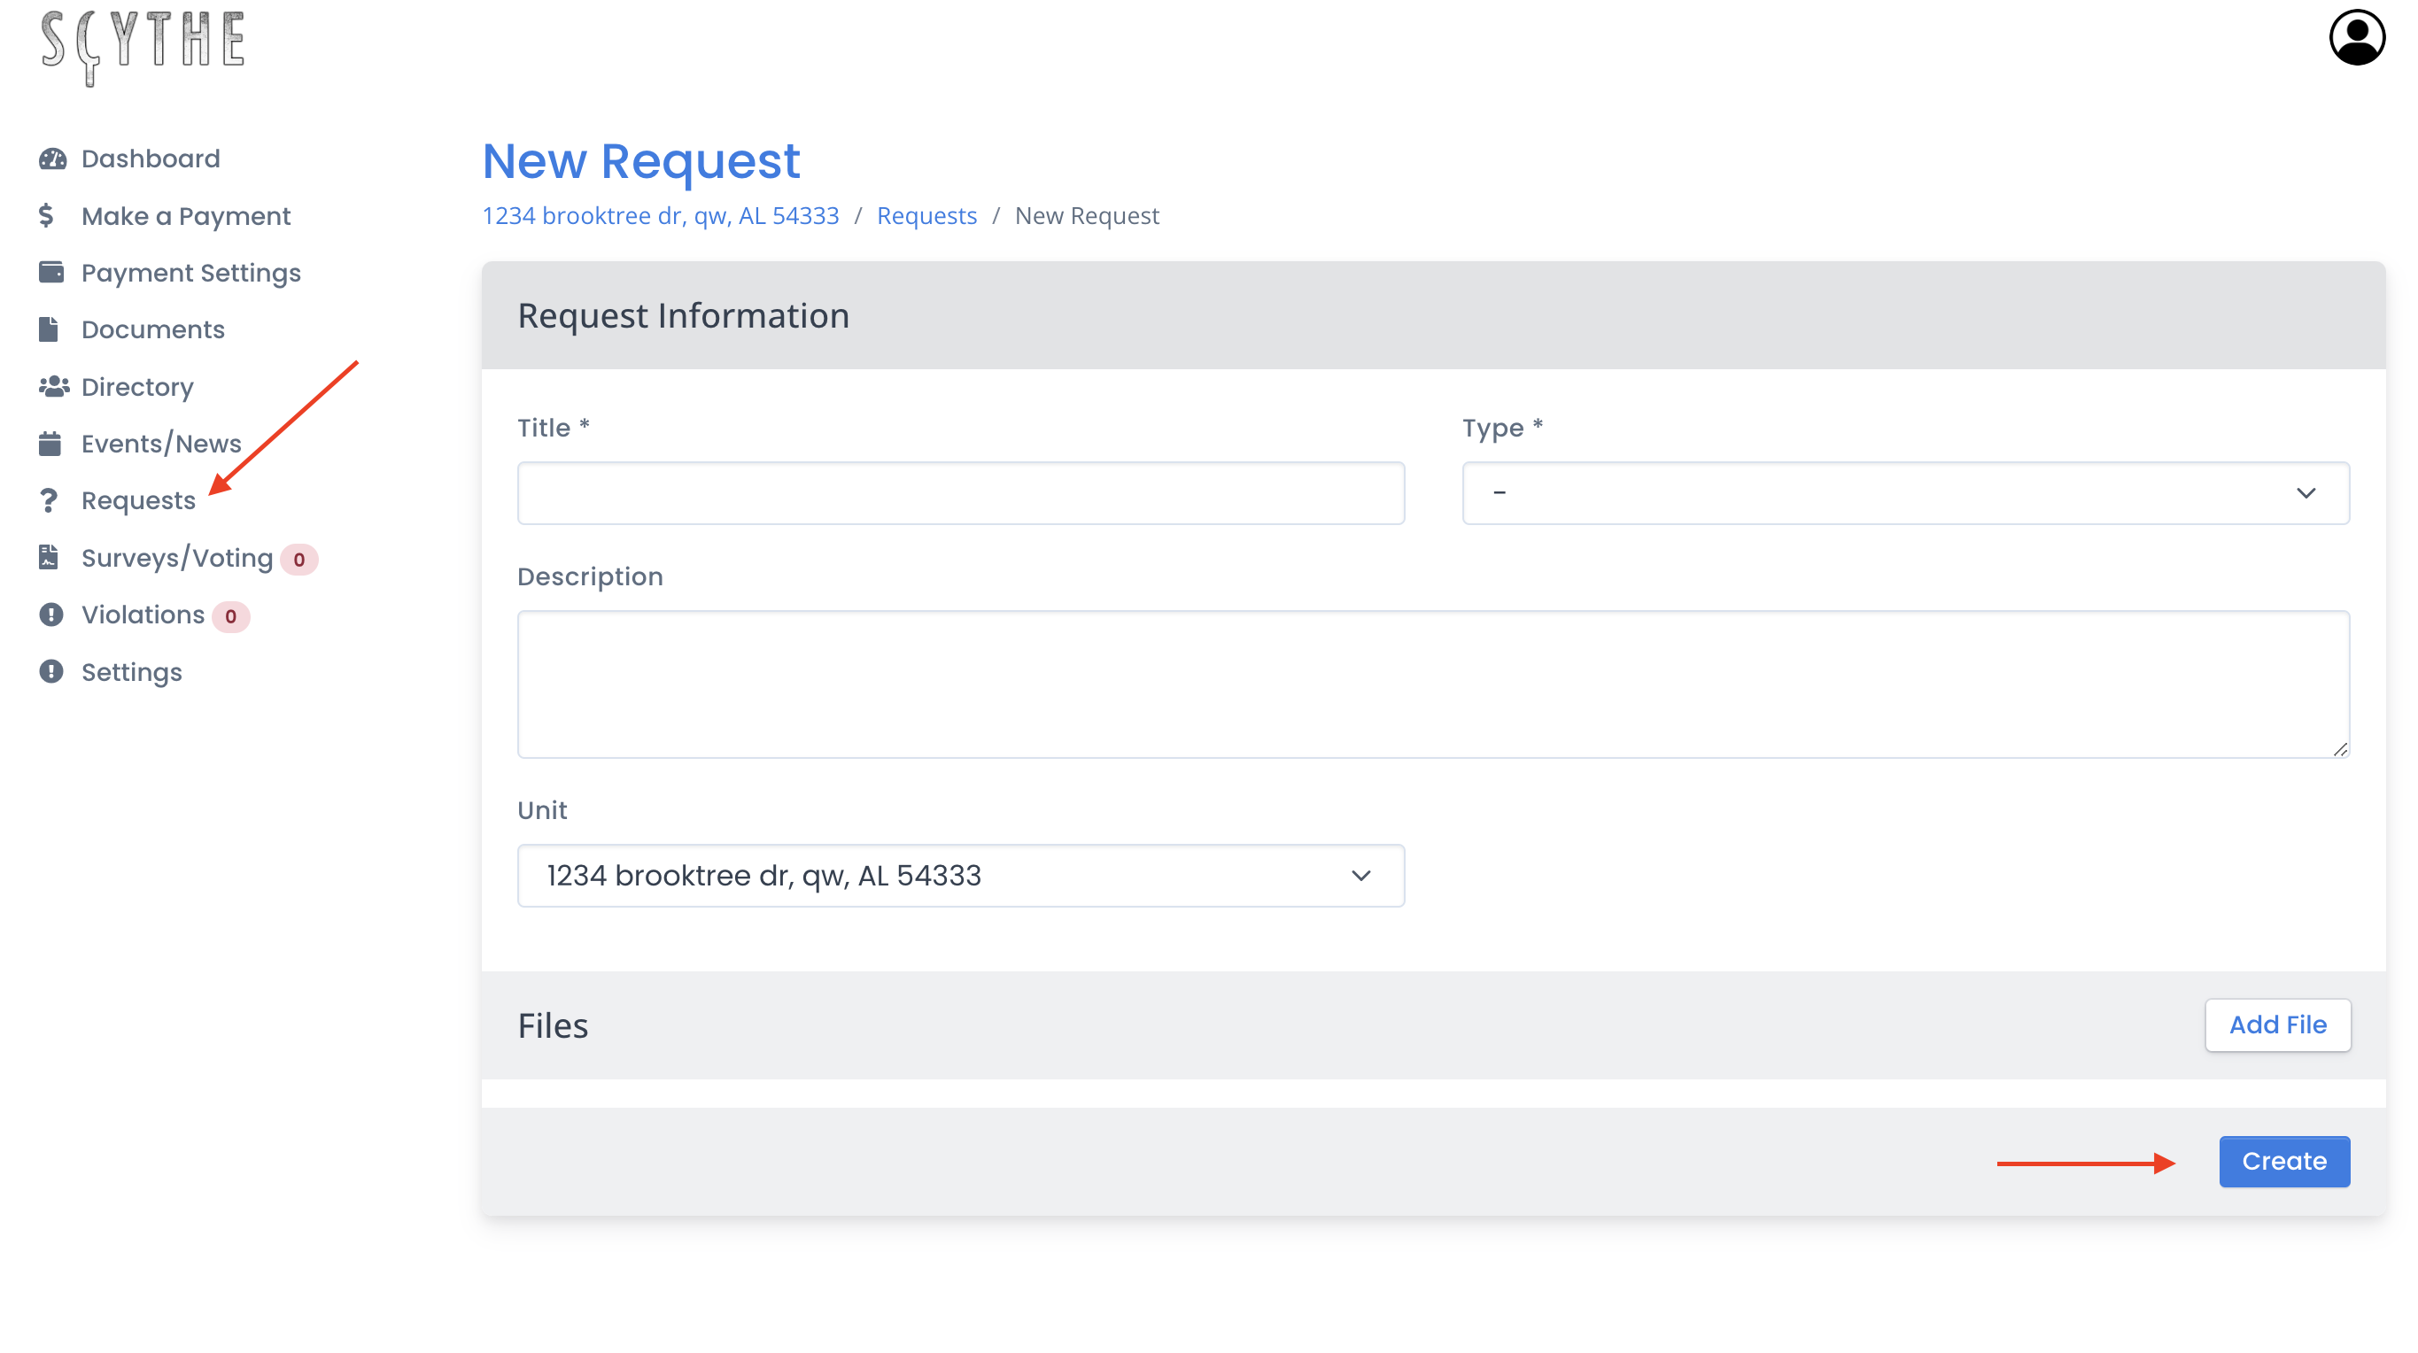Open the Type dropdown
2418x1353 pixels.
point(1905,492)
